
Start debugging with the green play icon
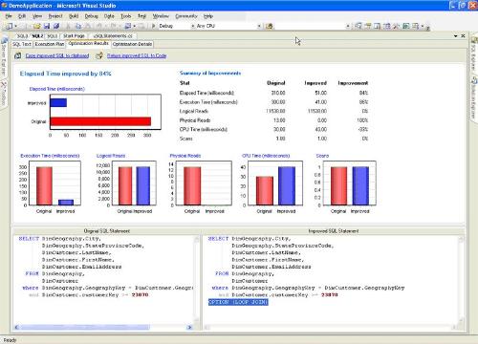click(153, 26)
